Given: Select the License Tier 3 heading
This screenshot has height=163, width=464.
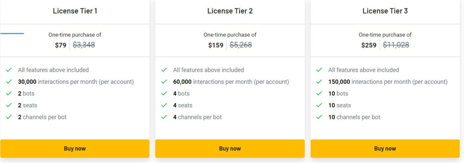Looking at the screenshot, I should pos(385,11).
